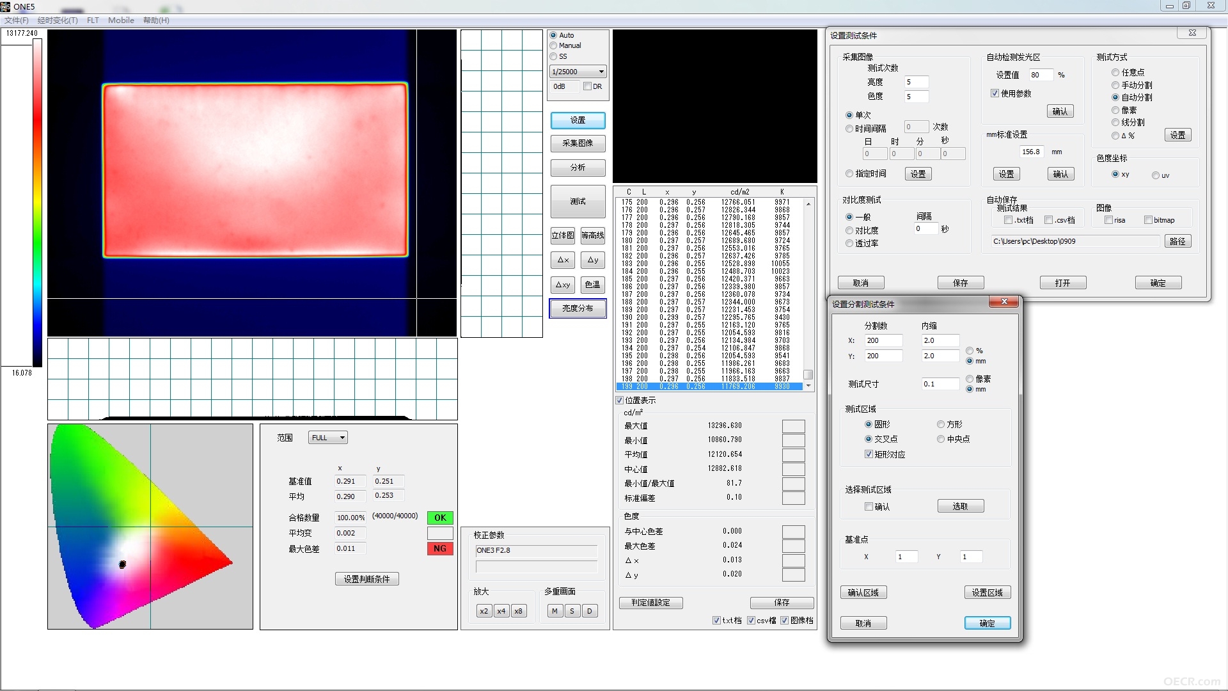1228x691 pixels.
Task: Click the Δx chromaticity button
Action: coord(563,260)
